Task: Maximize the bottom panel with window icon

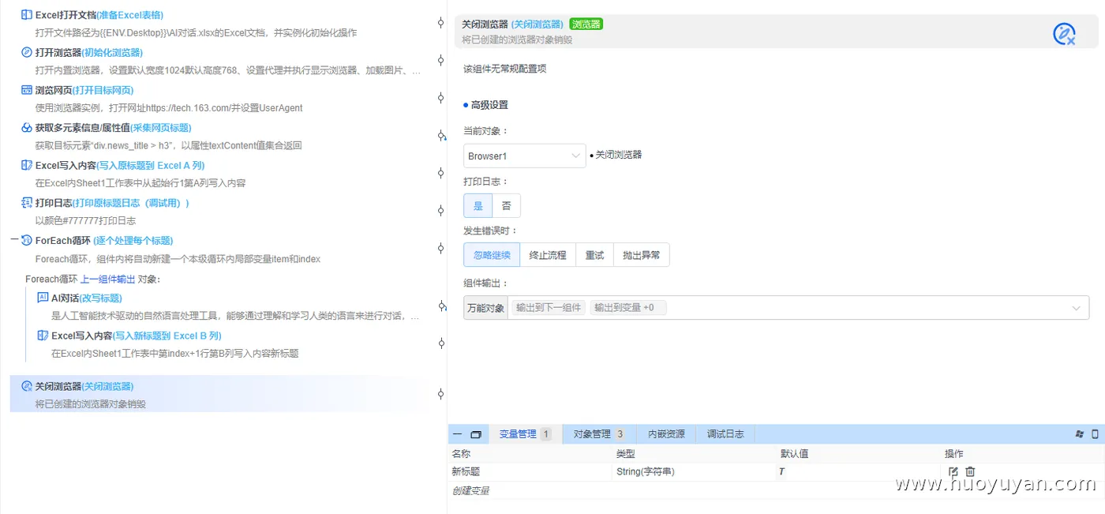Action: (x=476, y=434)
